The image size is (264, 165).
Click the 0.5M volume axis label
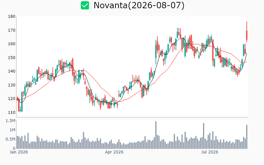(11, 139)
